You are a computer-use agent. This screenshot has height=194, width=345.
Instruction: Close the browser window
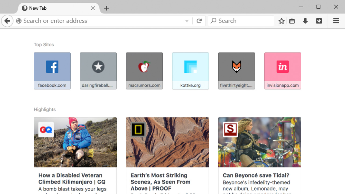[336, 7]
